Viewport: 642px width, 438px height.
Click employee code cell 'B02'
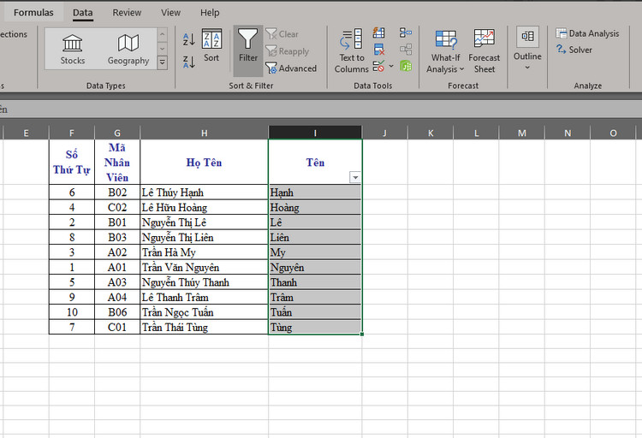coord(117,192)
